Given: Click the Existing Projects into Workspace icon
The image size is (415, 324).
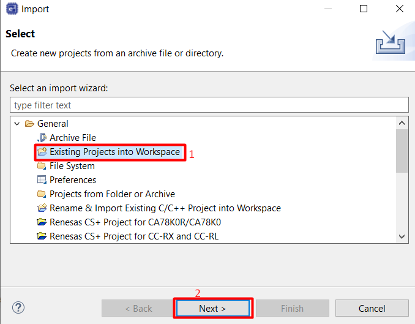Looking at the screenshot, I should (42, 152).
